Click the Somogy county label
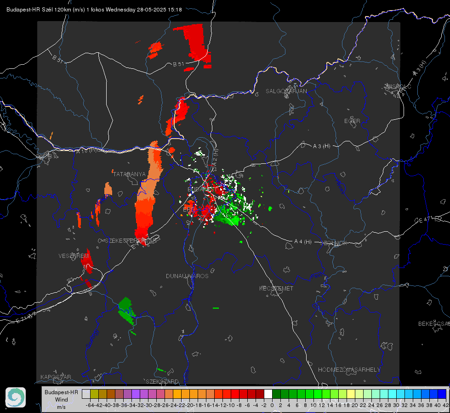Viewport: 450px width, 413px height. click(x=91, y=339)
